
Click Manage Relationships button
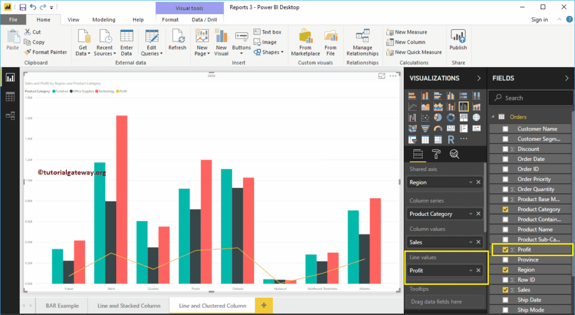click(362, 43)
